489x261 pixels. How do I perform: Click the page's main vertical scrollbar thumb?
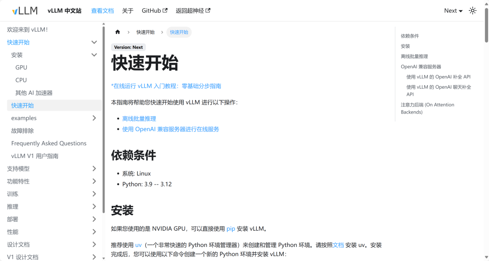(486, 25)
